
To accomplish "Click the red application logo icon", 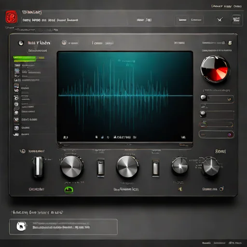I will point(11,17).
